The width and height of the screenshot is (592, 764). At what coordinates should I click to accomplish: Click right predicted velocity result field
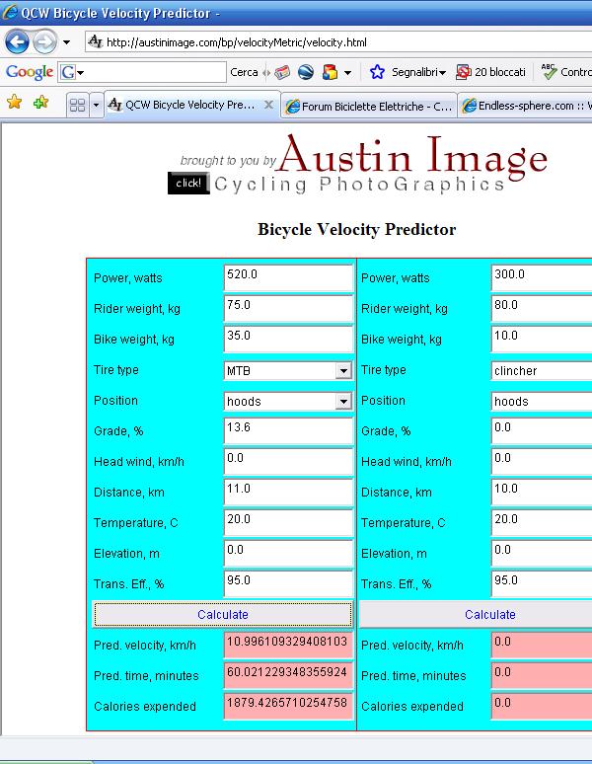tap(542, 646)
